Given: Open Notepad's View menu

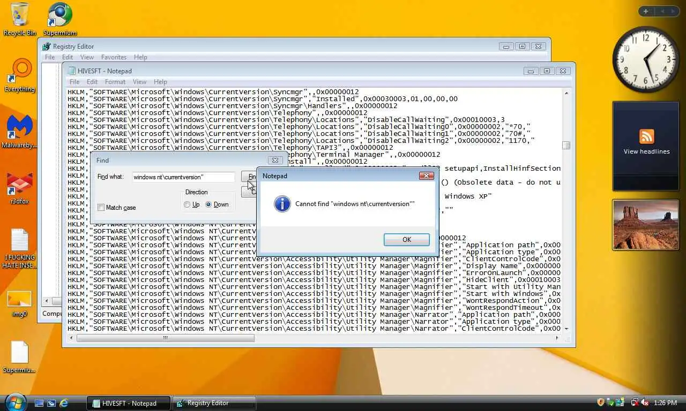Looking at the screenshot, I should [x=140, y=82].
